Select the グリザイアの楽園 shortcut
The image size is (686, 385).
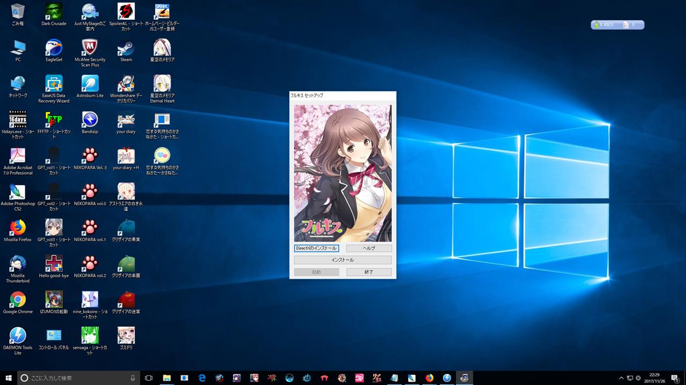126,266
